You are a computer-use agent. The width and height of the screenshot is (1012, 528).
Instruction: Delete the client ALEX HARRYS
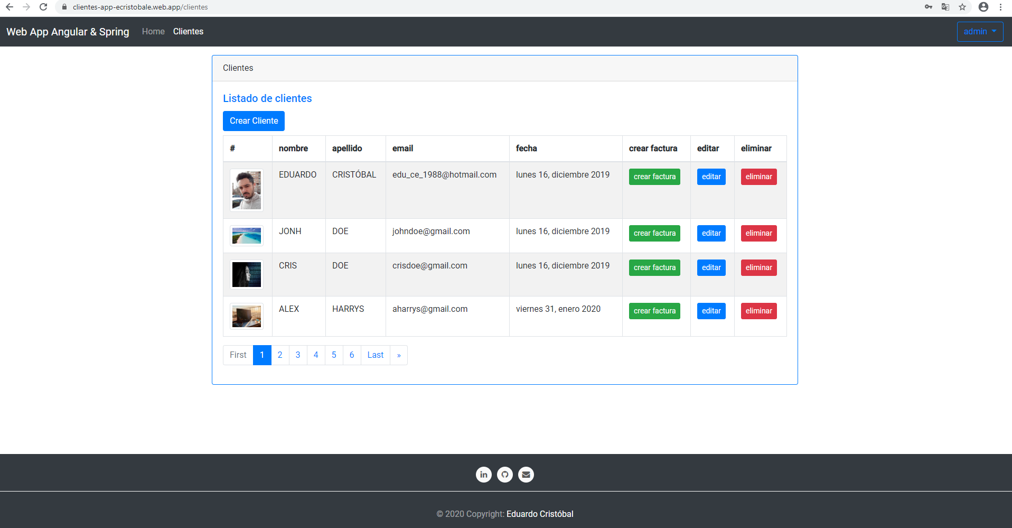758,311
